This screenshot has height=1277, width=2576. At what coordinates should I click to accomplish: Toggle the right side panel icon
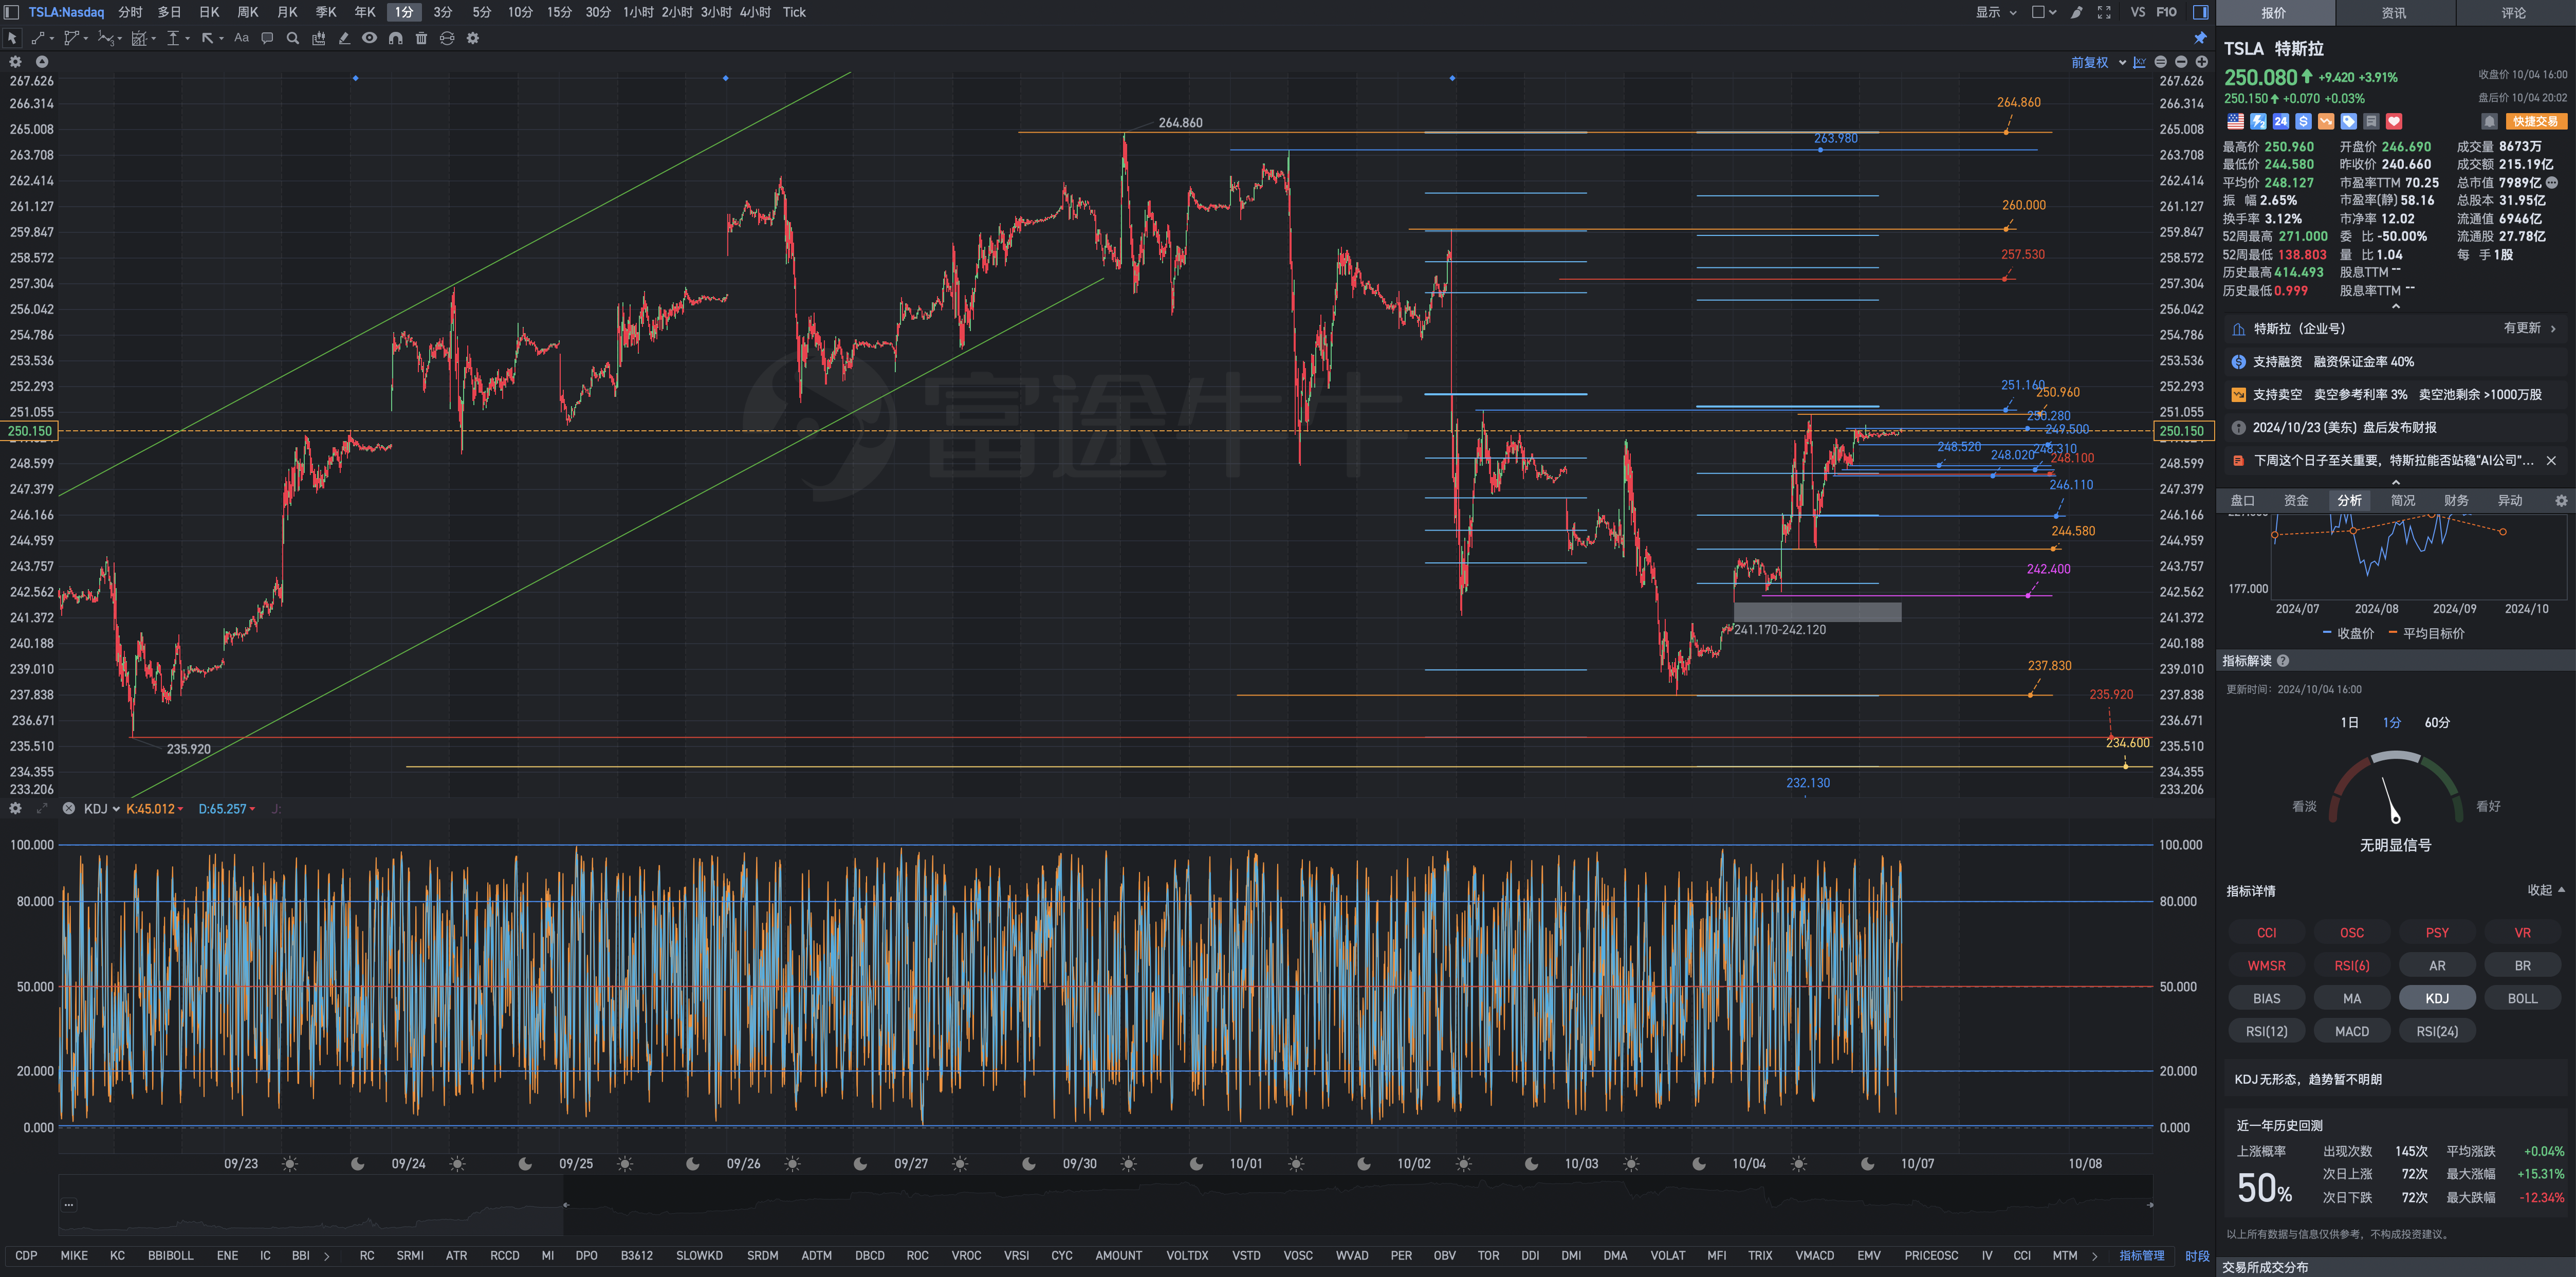pyautogui.click(x=2201, y=12)
